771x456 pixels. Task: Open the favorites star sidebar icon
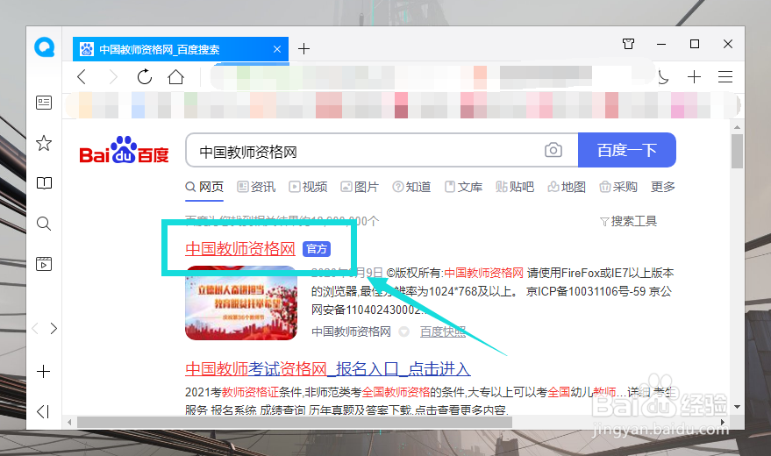[x=44, y=143]
